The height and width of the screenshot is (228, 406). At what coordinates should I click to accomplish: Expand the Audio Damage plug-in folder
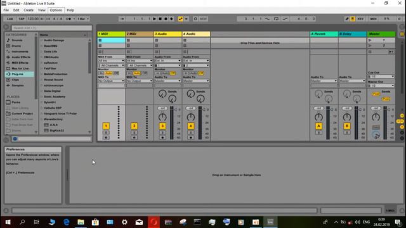pyautogui.click(x=42, y=41)
